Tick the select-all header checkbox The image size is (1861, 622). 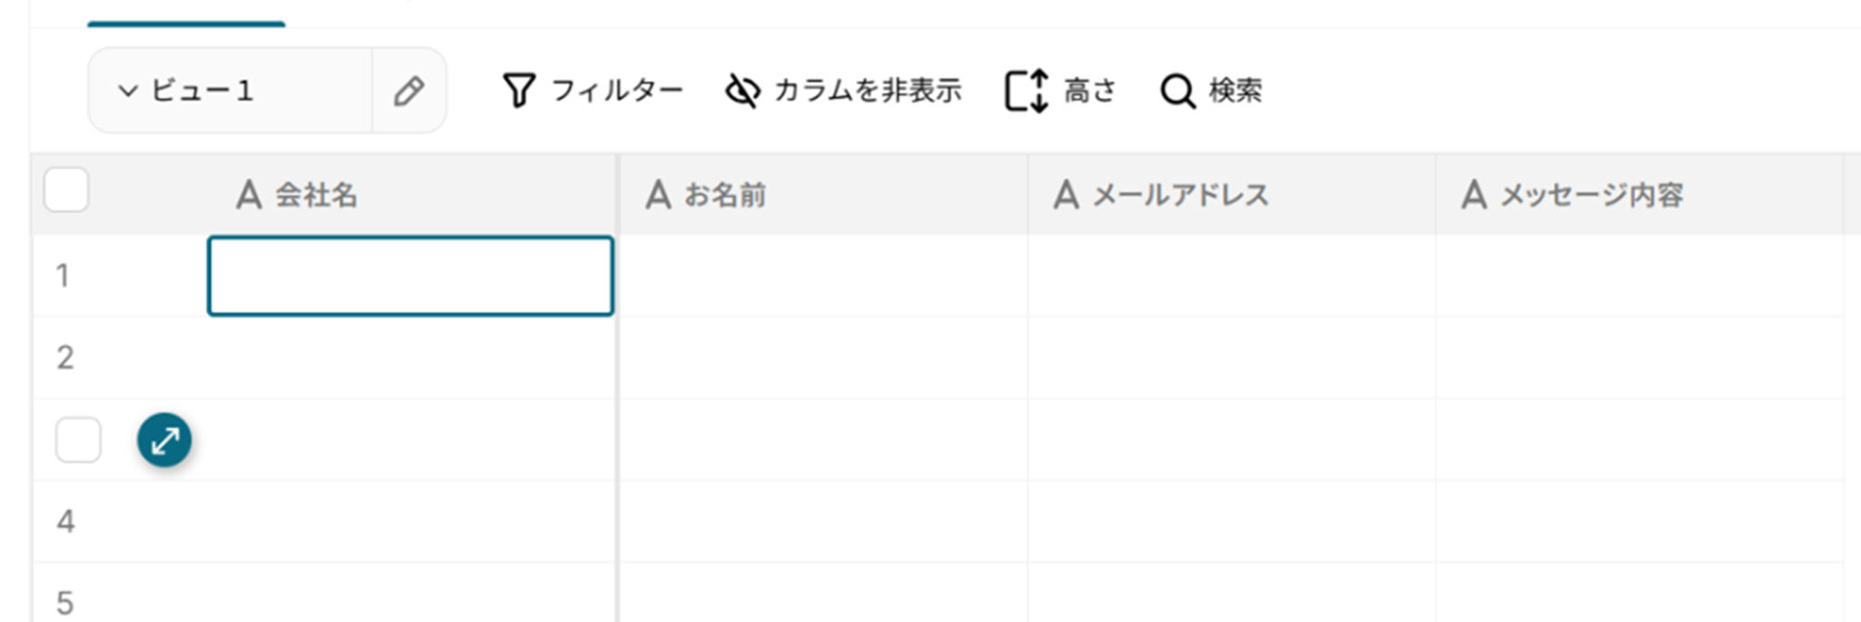tap(66, 190)
